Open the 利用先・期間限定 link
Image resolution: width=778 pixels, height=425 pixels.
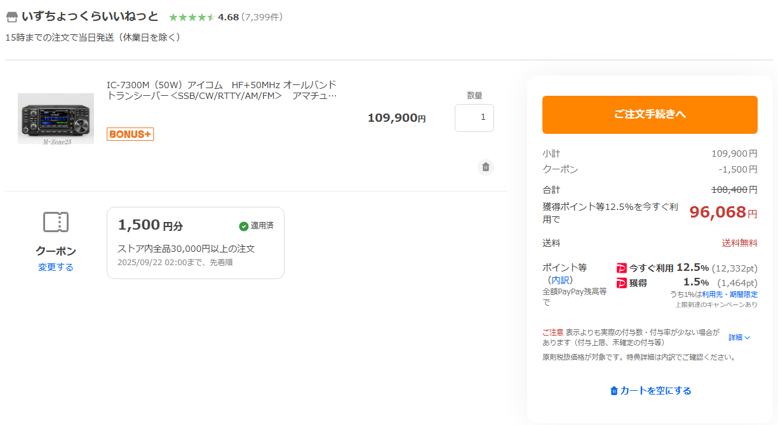pos(730,294)
